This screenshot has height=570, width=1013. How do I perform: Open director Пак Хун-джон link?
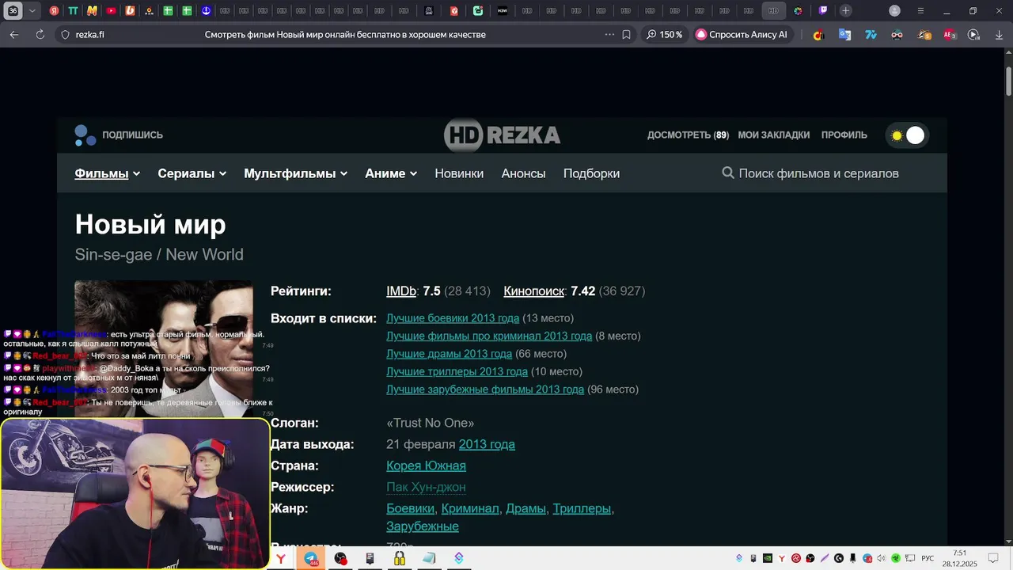[x=426, y=487]
